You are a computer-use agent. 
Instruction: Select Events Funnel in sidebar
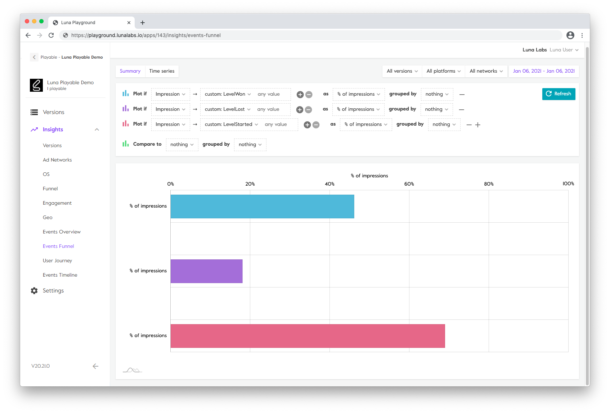(58, 246)
